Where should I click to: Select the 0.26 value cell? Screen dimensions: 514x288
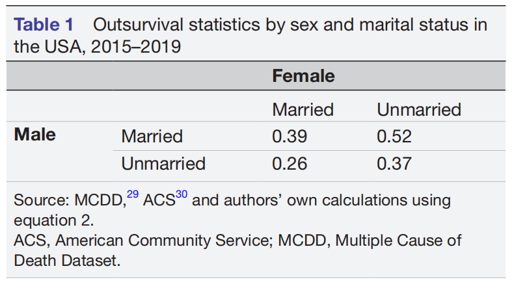tap(290, 163)
